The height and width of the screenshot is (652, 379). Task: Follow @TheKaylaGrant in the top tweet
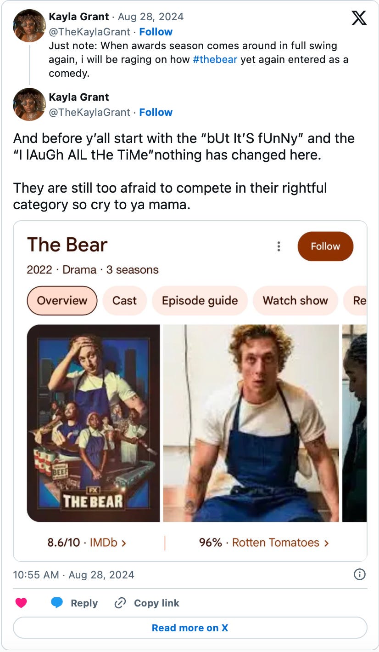pos(156,32)
